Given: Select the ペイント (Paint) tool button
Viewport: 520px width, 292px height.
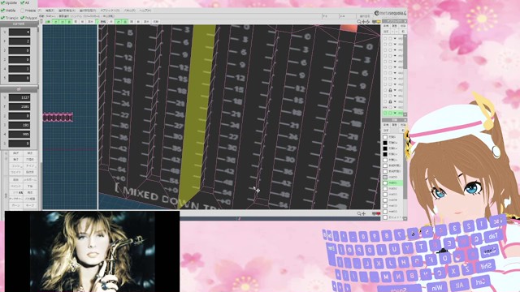Looking at the screenshot, I should (15, 186).
